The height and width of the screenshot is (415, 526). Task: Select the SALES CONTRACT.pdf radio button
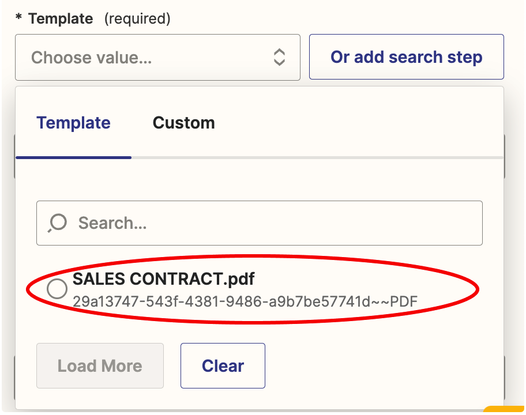pyautogui.click(x=57, y=289)
